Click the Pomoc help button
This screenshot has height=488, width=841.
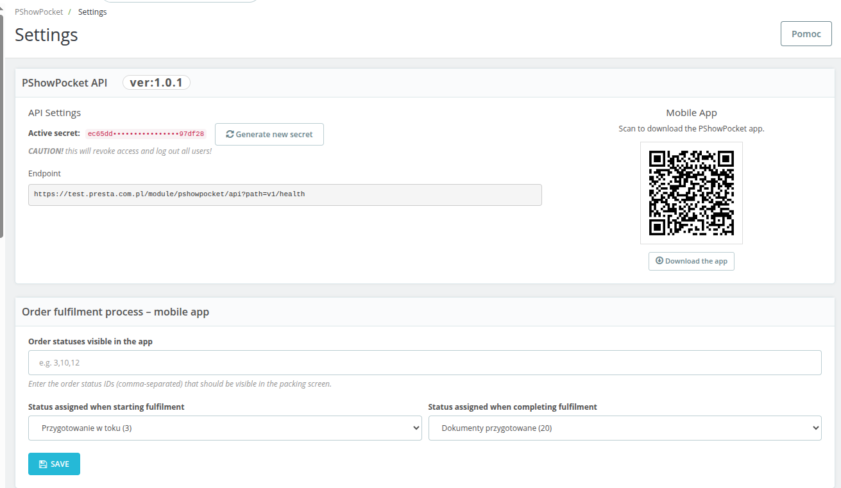click(x=806, y=34)
